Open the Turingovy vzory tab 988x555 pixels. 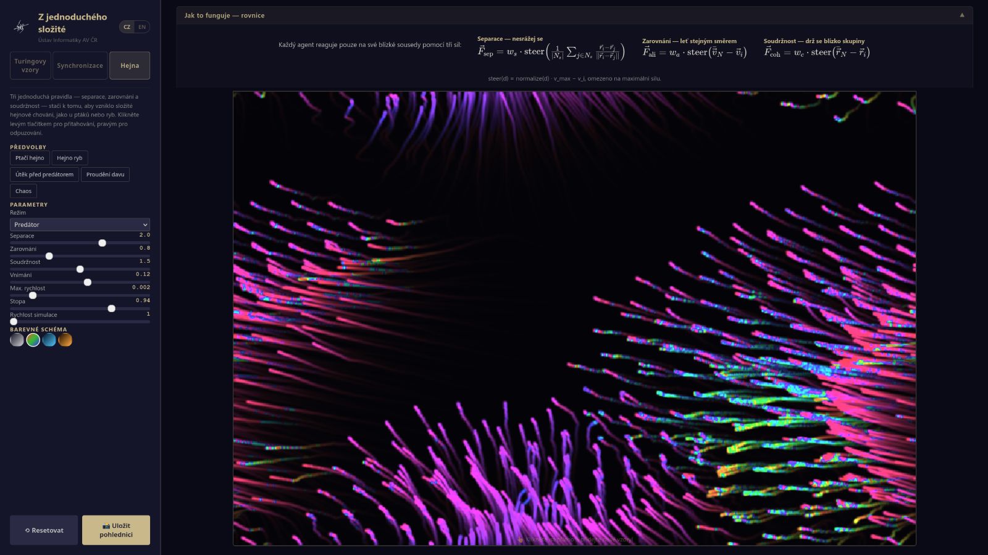click(x=30, y=65)
